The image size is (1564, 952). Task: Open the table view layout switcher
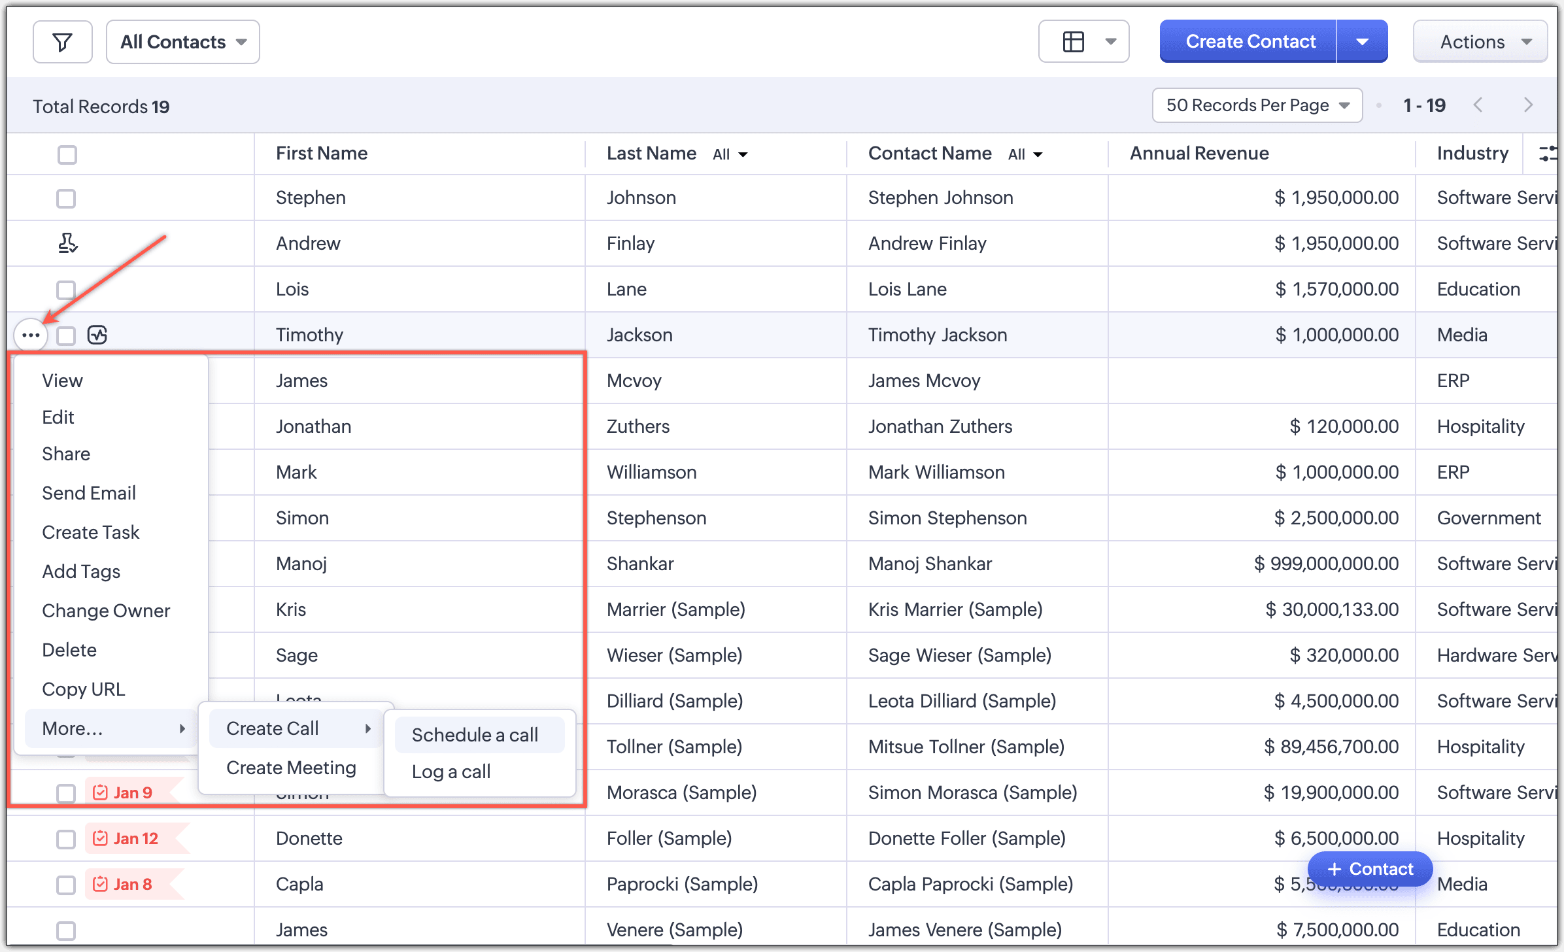(x=1083, y=42)
